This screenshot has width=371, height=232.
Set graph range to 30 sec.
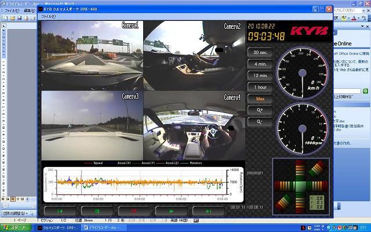tap(260, 53)
